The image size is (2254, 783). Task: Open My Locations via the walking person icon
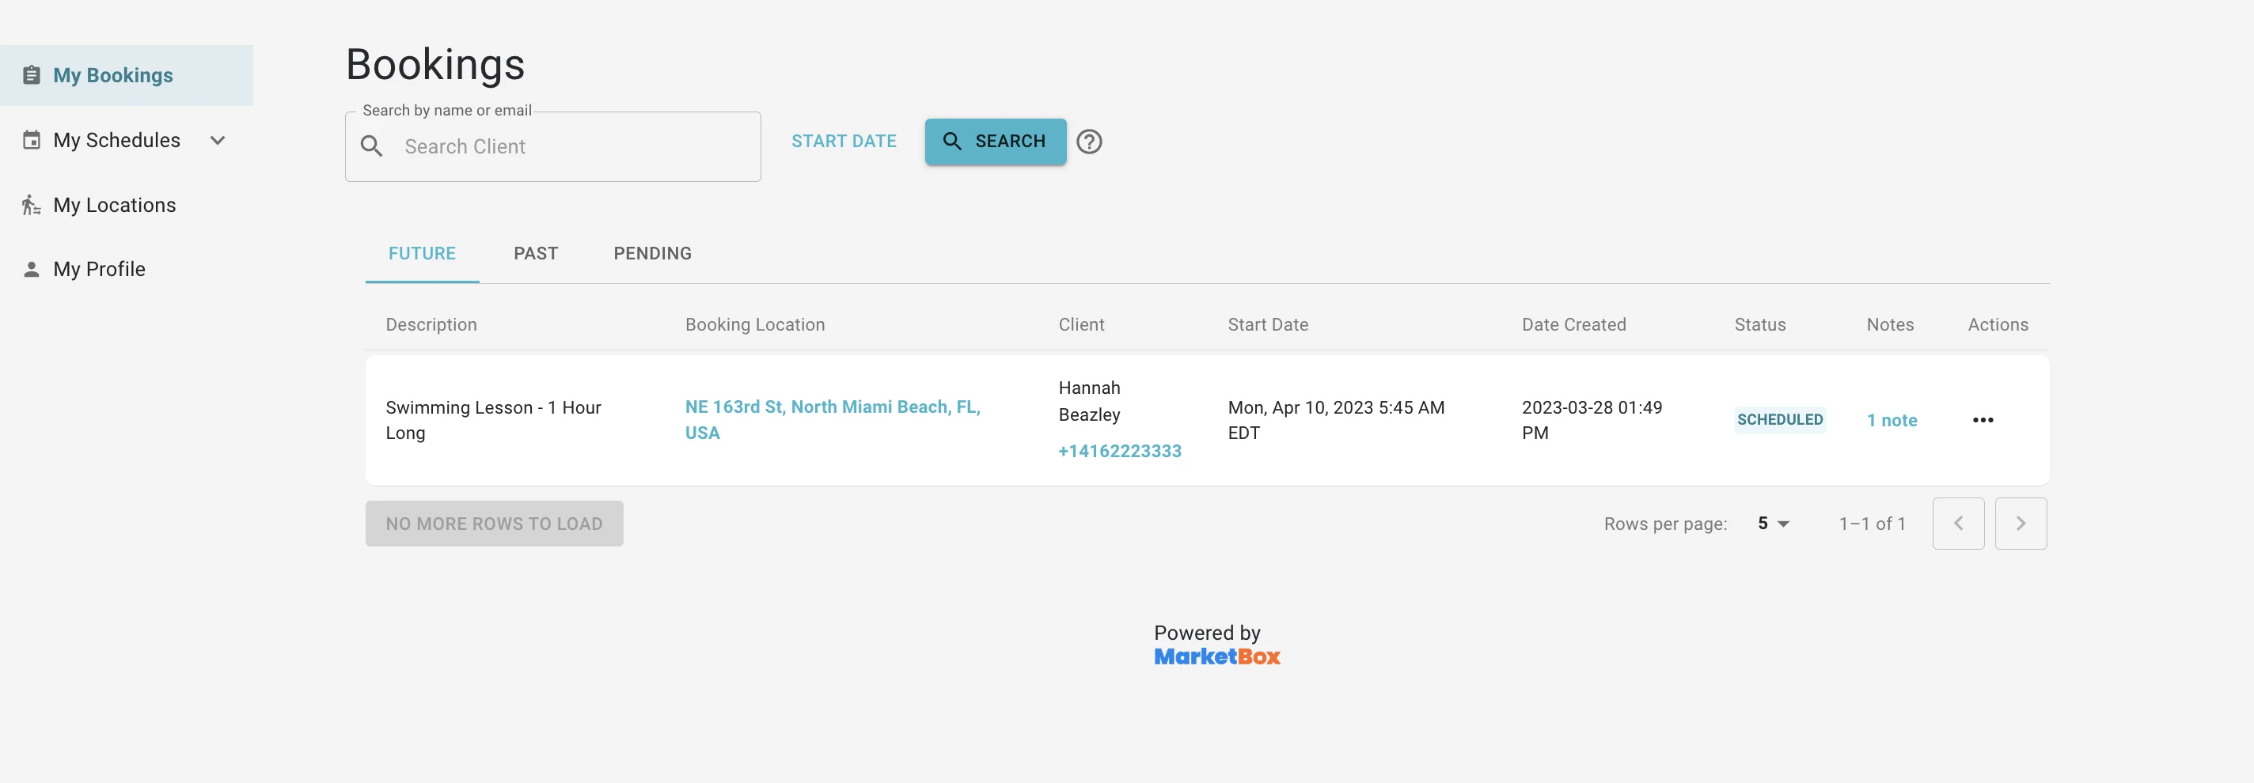tap(32, 204)
